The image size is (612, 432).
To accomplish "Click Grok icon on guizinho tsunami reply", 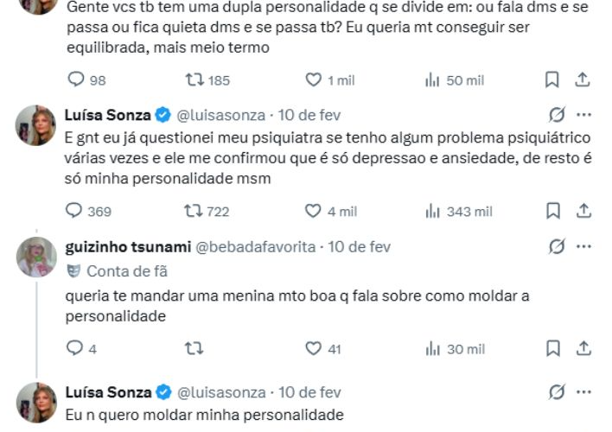I will [558, 247].
